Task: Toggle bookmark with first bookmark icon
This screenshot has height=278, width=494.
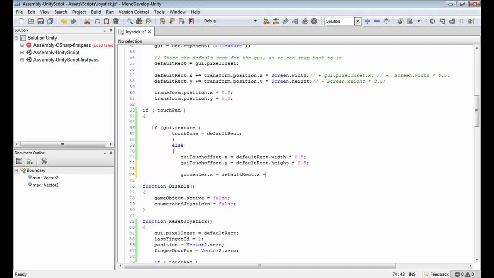Action: point(162,21)
